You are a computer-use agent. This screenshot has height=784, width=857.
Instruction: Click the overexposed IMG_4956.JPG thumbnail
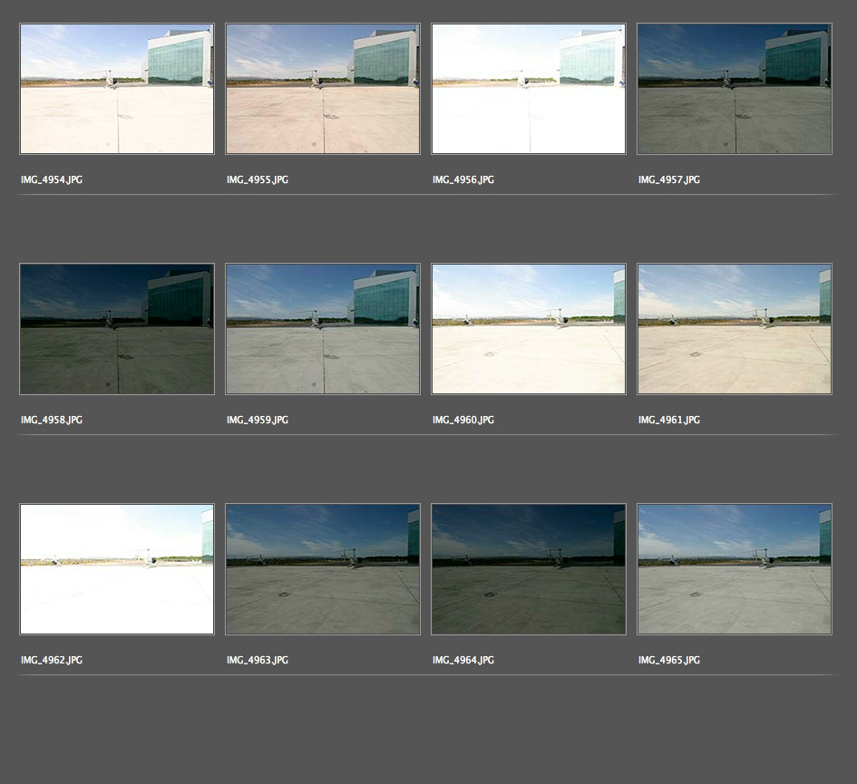click(x=529, y=89)
